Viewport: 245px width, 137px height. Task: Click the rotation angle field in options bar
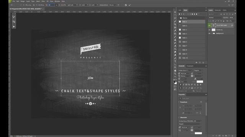[x=73, y=5]
